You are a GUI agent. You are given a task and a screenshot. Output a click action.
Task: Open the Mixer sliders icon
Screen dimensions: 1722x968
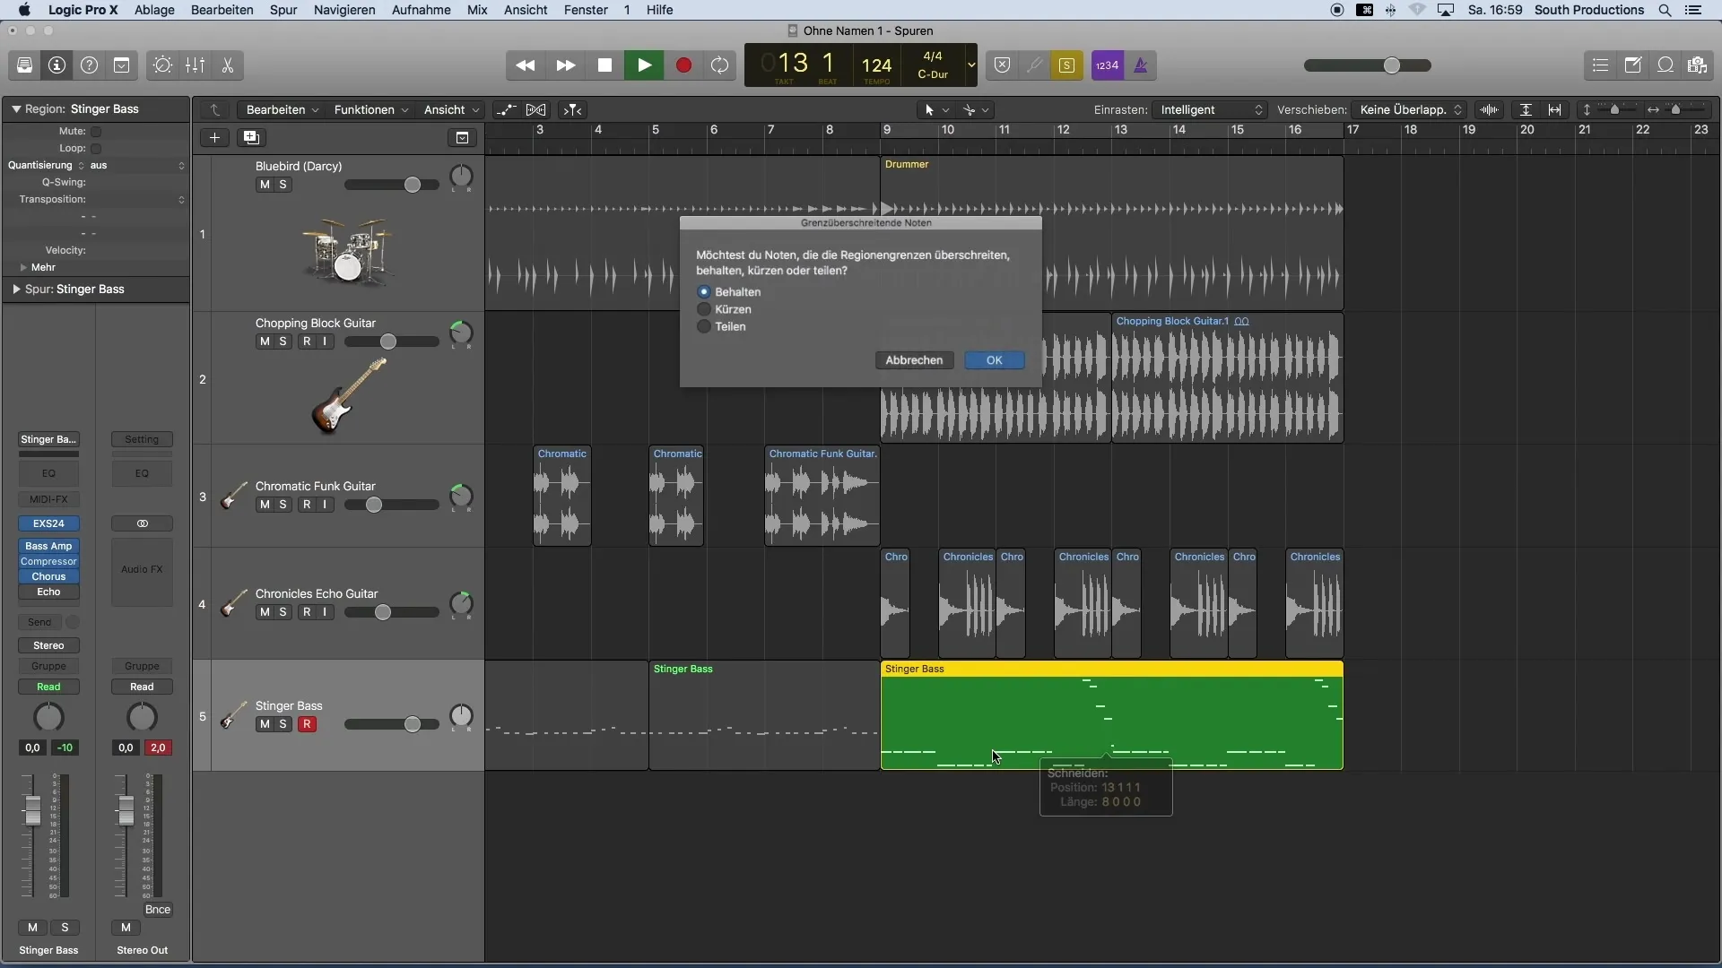(x=195, y=65)
